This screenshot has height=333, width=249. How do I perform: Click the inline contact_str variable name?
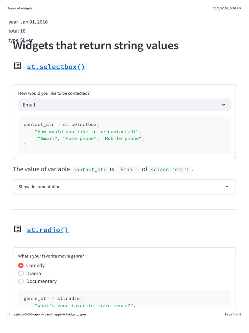[90, 169]
